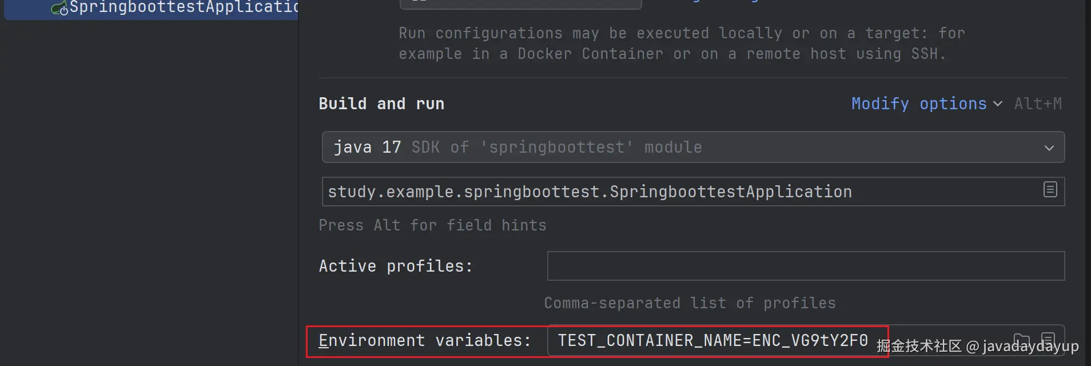
Task: Click the Build and run section heading
Action: 381,104
